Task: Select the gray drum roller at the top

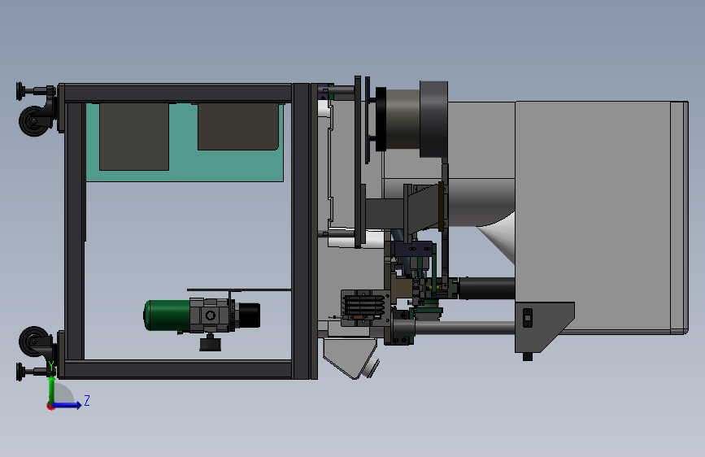Action: [x=403, y=119]
